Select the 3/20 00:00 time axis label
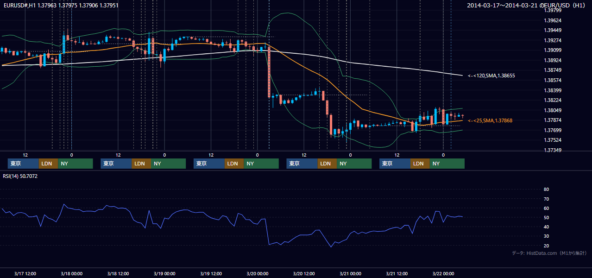The height and width of the screenshot is (278, 592). click(x=257, y=274)
